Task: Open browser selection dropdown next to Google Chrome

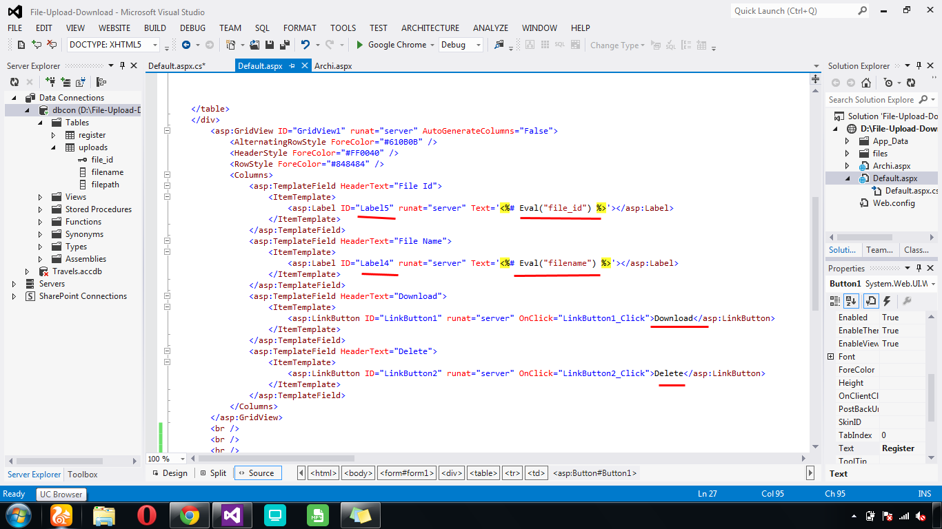Action: (432, 45)
